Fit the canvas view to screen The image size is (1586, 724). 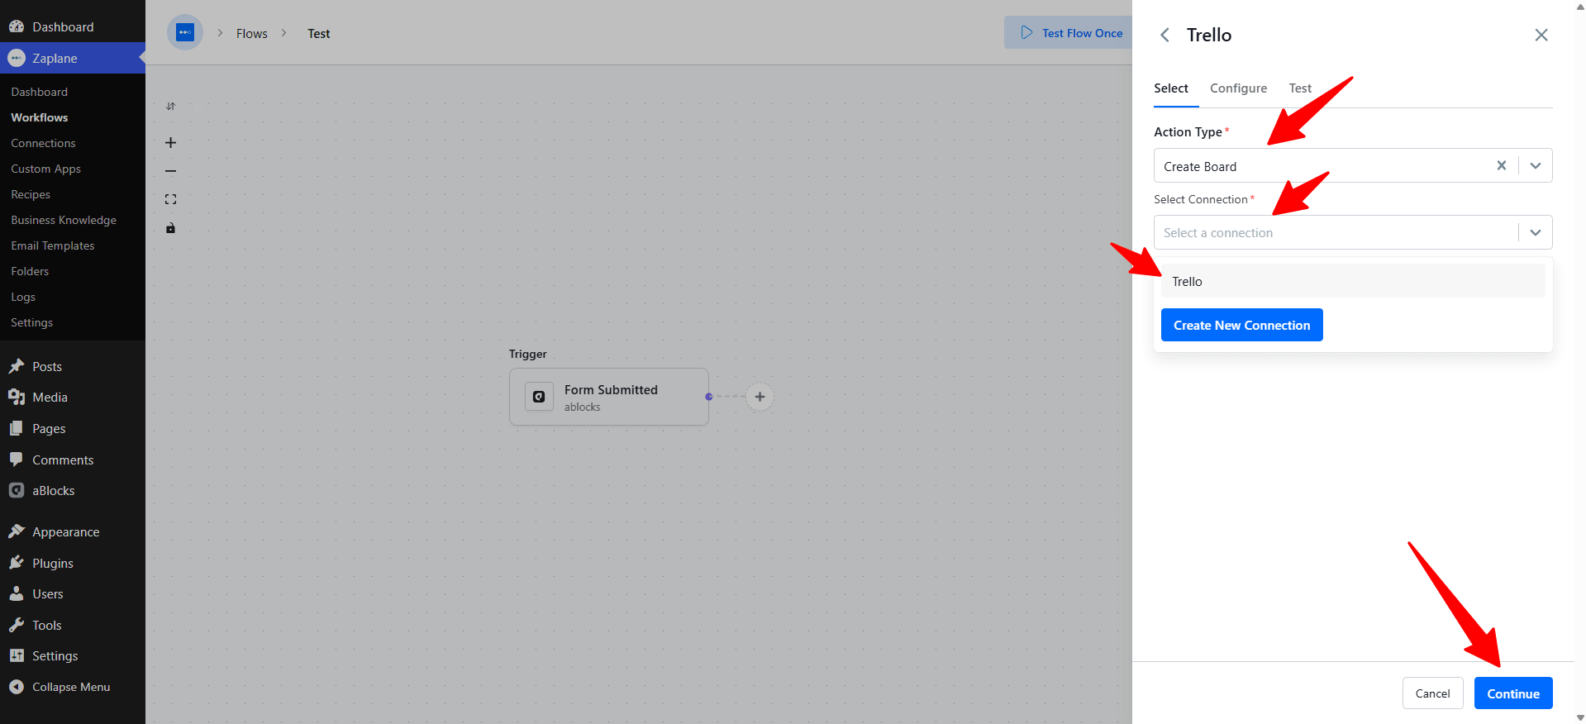[170, 199]
